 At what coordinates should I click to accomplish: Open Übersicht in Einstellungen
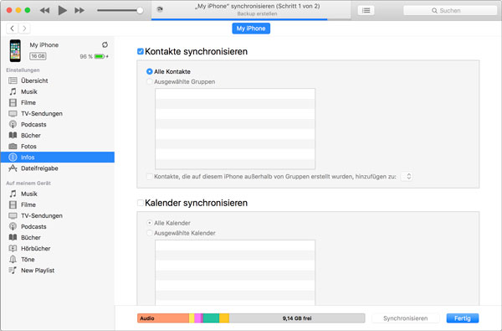pos(57,80)
